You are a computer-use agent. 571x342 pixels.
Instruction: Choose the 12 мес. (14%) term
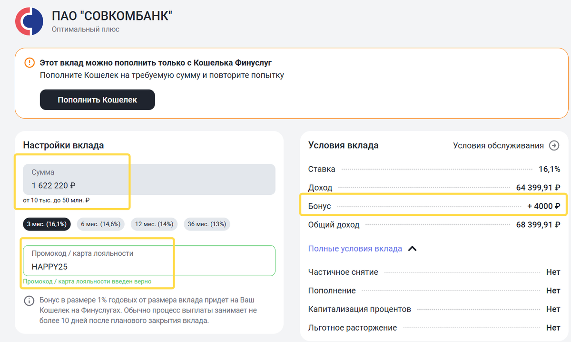point(154,224)
